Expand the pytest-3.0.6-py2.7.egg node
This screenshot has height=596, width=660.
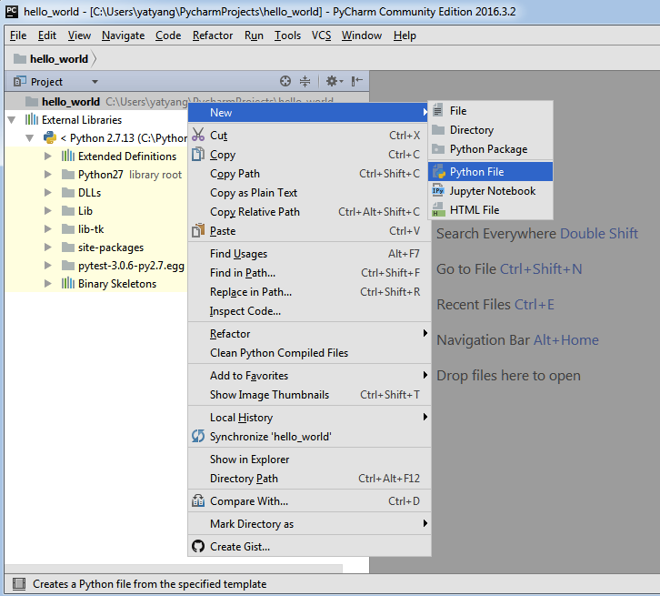click(x=48, y=265)
